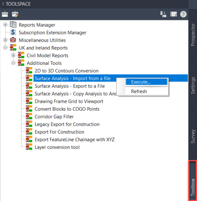Expand the Miscellaneous Utilities node
This screenshot has width=197, height=201.
click(5, 40)
